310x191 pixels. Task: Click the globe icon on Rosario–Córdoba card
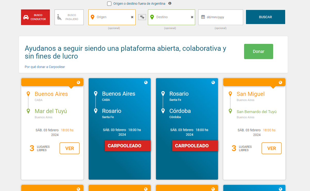[213, 83]
